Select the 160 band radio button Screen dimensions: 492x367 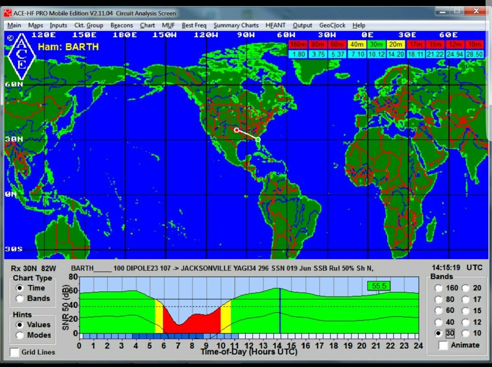[439, 288]
